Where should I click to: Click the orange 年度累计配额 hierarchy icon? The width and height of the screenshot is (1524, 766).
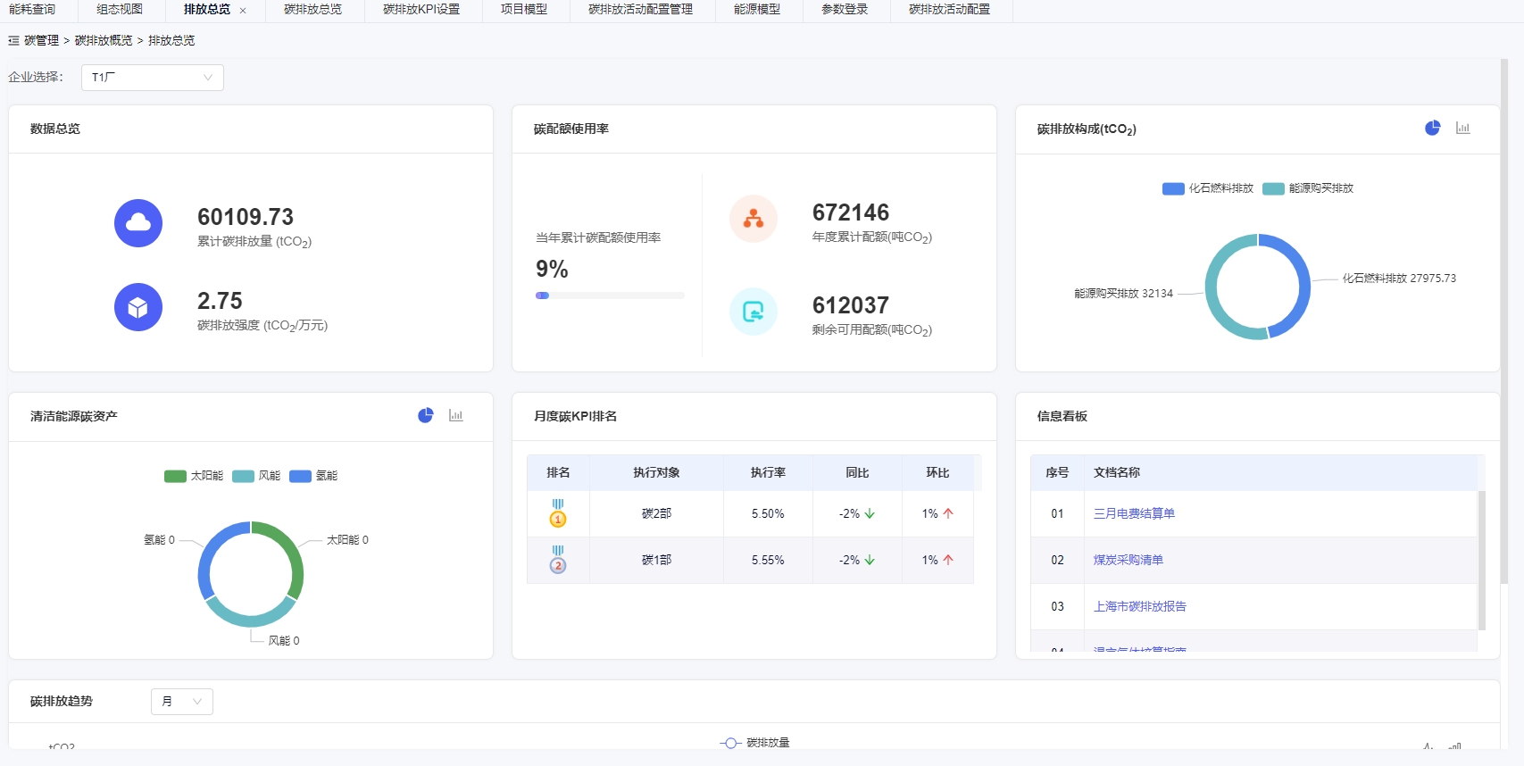pyautogui.click(x=754, y=219)
